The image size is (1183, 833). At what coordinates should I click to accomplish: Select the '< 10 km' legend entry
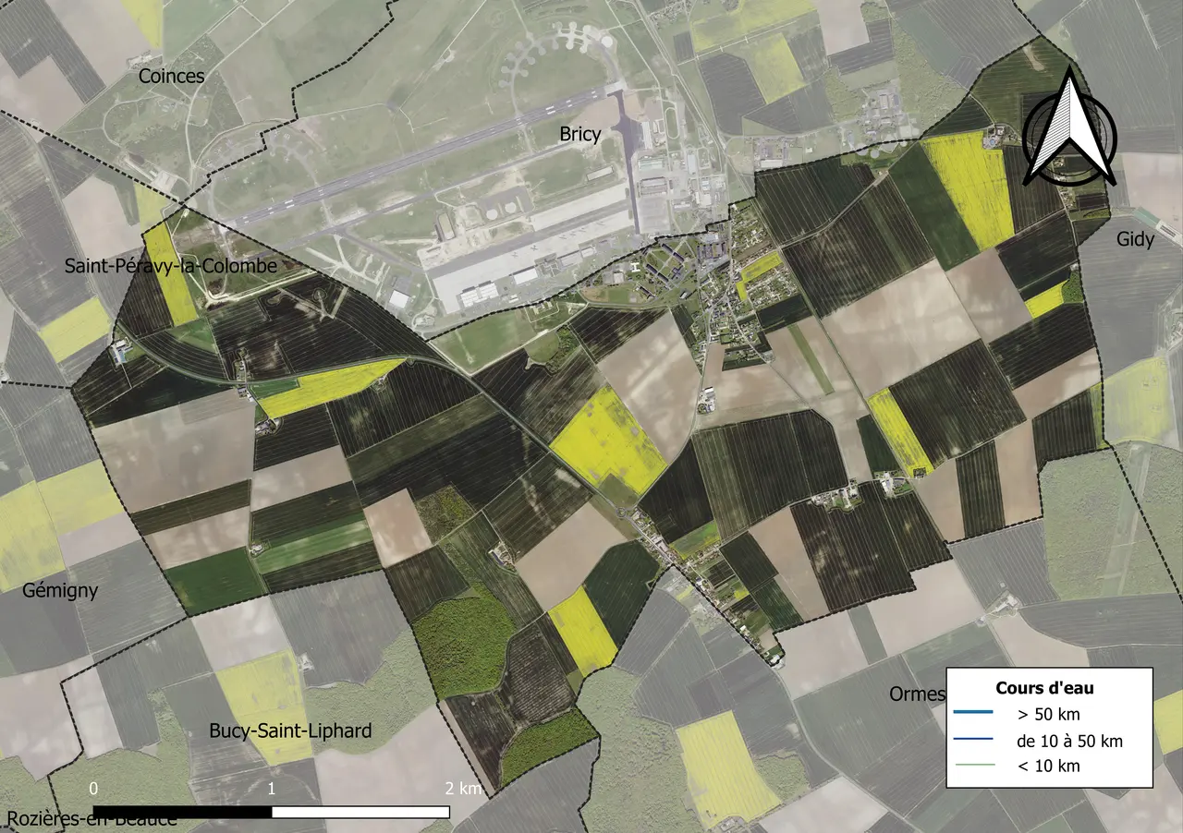coord(1048,766)
